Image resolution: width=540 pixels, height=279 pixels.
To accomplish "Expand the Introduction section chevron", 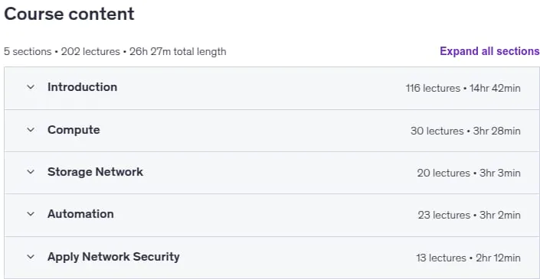I will coord(31,87).
